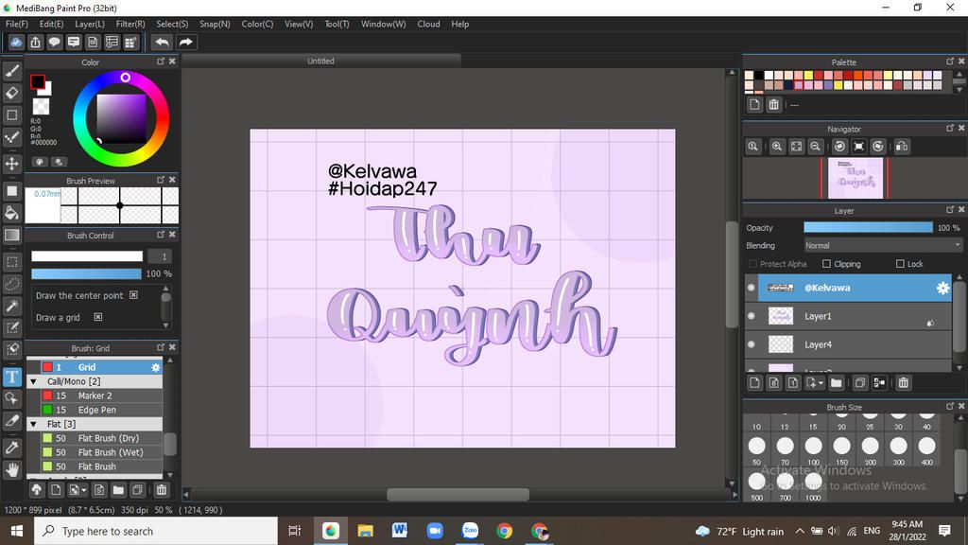Select the Eraser tool
Viewport: 968px width, 545px height.
click(x=11, y=93)
